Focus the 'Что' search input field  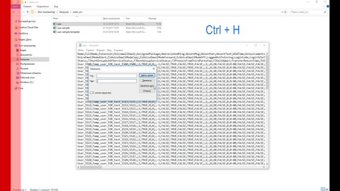pos(116,76)
